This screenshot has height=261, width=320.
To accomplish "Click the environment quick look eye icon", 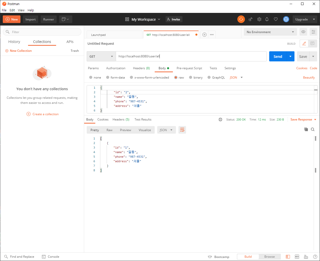I will tap(303, 32).
